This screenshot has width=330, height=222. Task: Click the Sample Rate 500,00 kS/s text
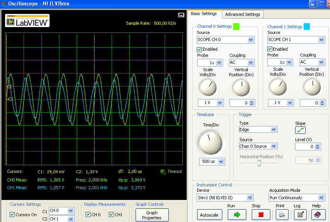point(151,23)
